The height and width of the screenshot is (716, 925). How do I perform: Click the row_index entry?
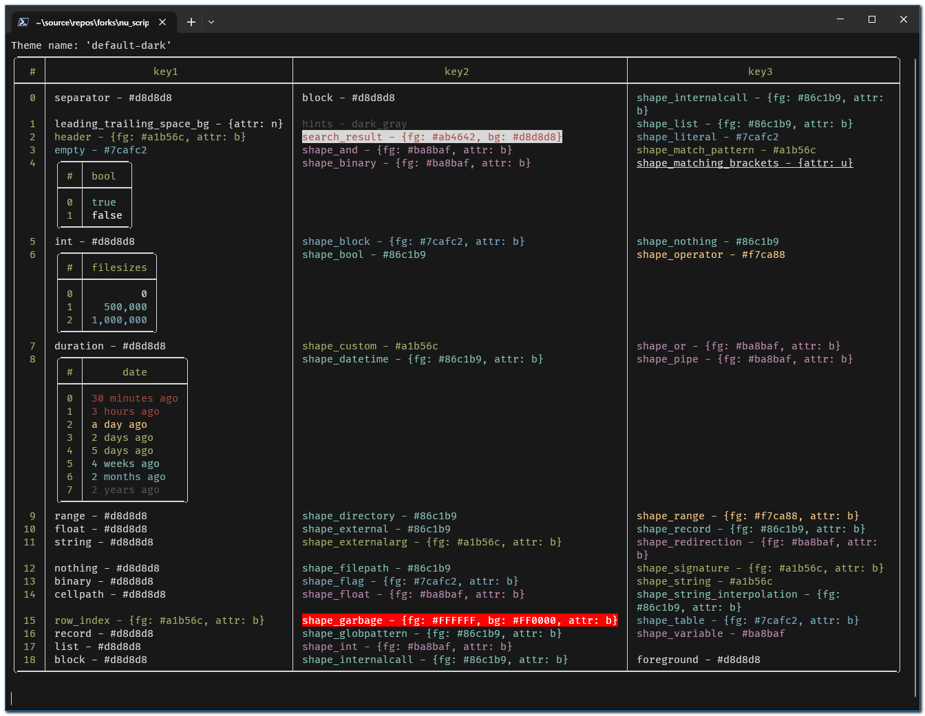click(x=160, y=620)
